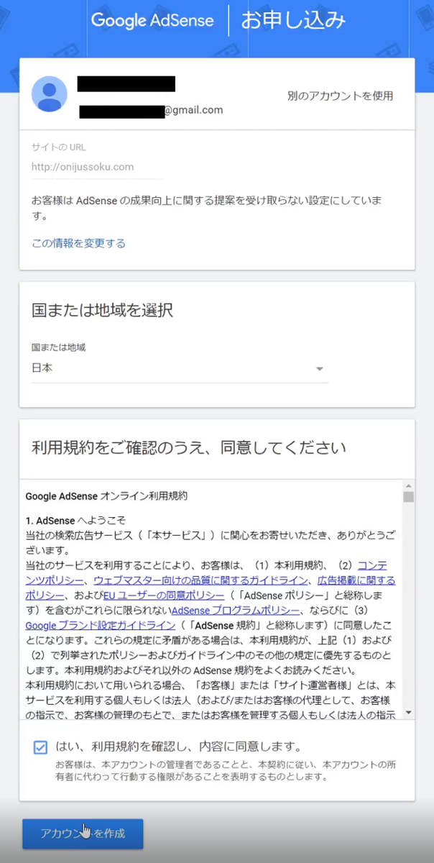Image resolution: width=434 pixels, height=863 pixels.
Task: Click the terms scrollbar up arrow
Action: (x=408, y=485)
